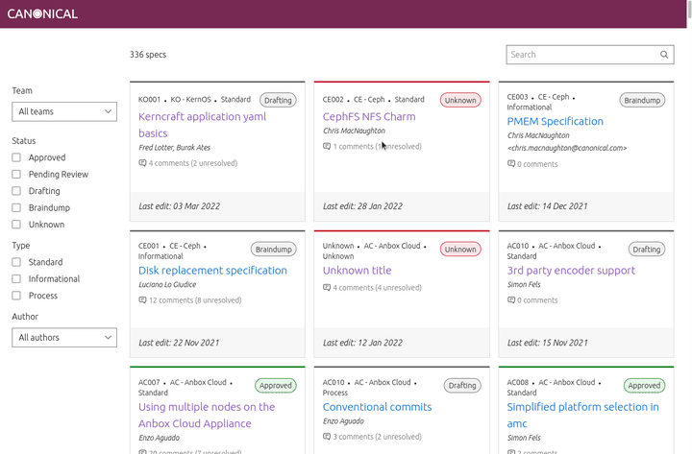Click '4 comments (4 unresolved)' text
This screenshot has height=454, width=692.
coord(378,287)
